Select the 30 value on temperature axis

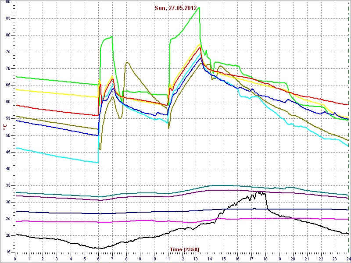coord(8,203)
